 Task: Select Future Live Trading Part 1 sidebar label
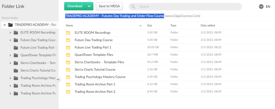[x=39, y=47]
